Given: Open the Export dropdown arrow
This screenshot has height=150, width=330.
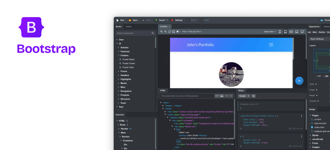Looking at the screenshot, I should pos(167,20).
